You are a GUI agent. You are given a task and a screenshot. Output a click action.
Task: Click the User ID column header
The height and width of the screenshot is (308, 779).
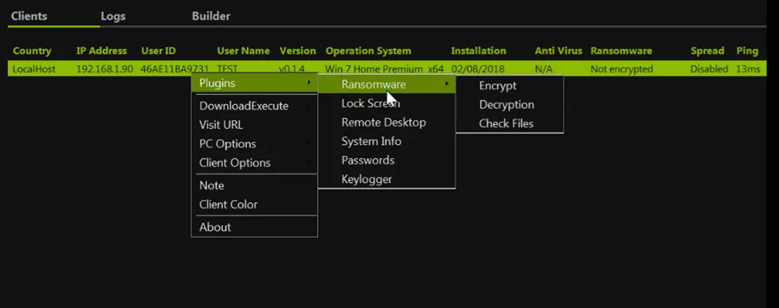tap(159, 51)
